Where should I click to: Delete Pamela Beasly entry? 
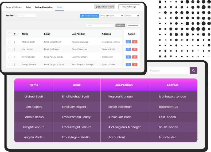point(135,57)
